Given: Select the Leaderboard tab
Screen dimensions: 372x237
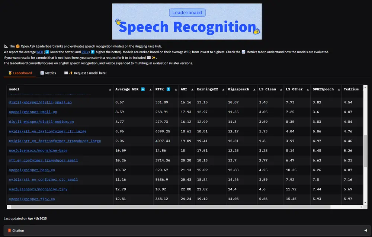Looking at the screenshot, I should point(20,73).
